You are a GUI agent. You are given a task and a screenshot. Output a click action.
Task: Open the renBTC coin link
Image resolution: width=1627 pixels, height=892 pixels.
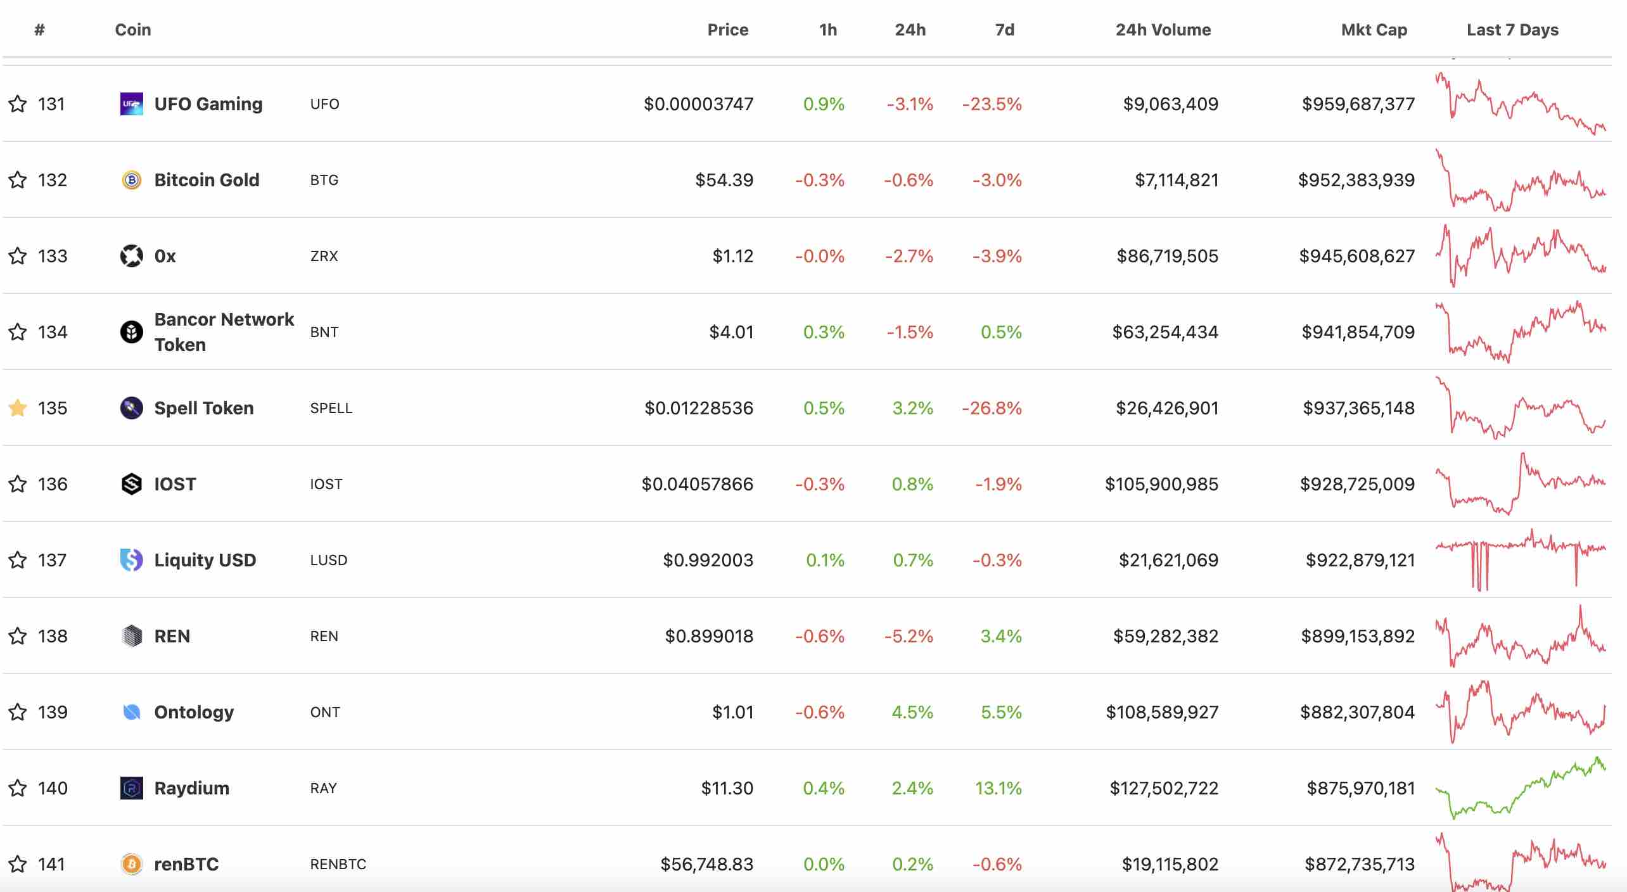pyautogui.click(x=187, y=864)
